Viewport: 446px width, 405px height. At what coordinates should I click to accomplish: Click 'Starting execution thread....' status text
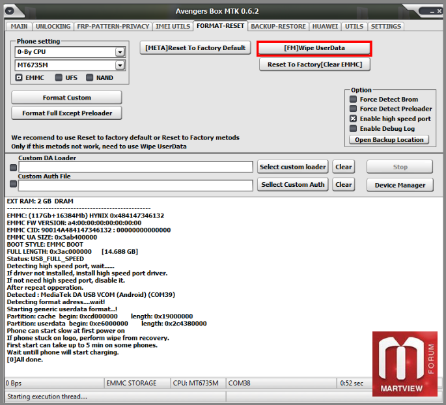coord(48,397)
